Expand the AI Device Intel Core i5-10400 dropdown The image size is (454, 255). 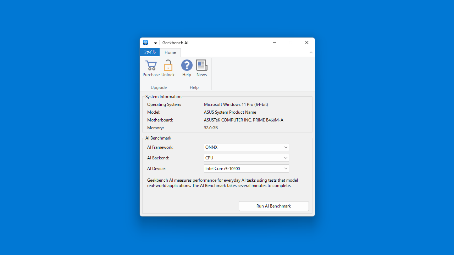tap(247, 168)
